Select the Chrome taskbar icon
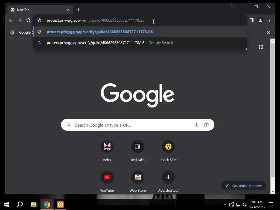Image resolution: width=280 pixels, height=210 pixels. click(x=47, y=205)
